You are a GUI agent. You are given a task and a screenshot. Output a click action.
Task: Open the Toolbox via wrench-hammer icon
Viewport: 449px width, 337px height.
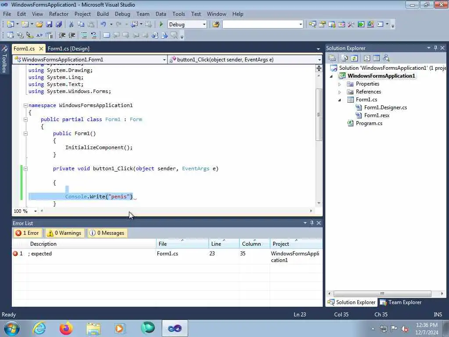point(351,25)
